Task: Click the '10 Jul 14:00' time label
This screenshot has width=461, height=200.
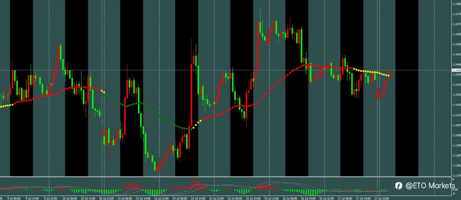Action: click(x=88, y=198)
